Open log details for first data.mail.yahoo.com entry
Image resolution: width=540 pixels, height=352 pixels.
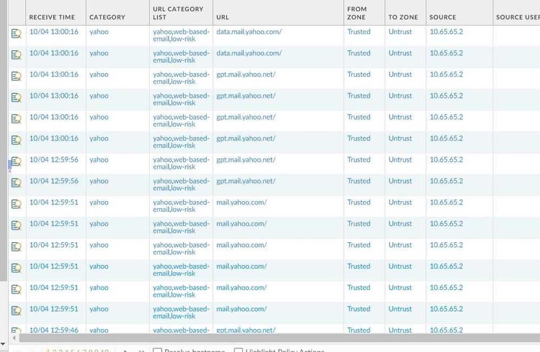tap(16, 34)
